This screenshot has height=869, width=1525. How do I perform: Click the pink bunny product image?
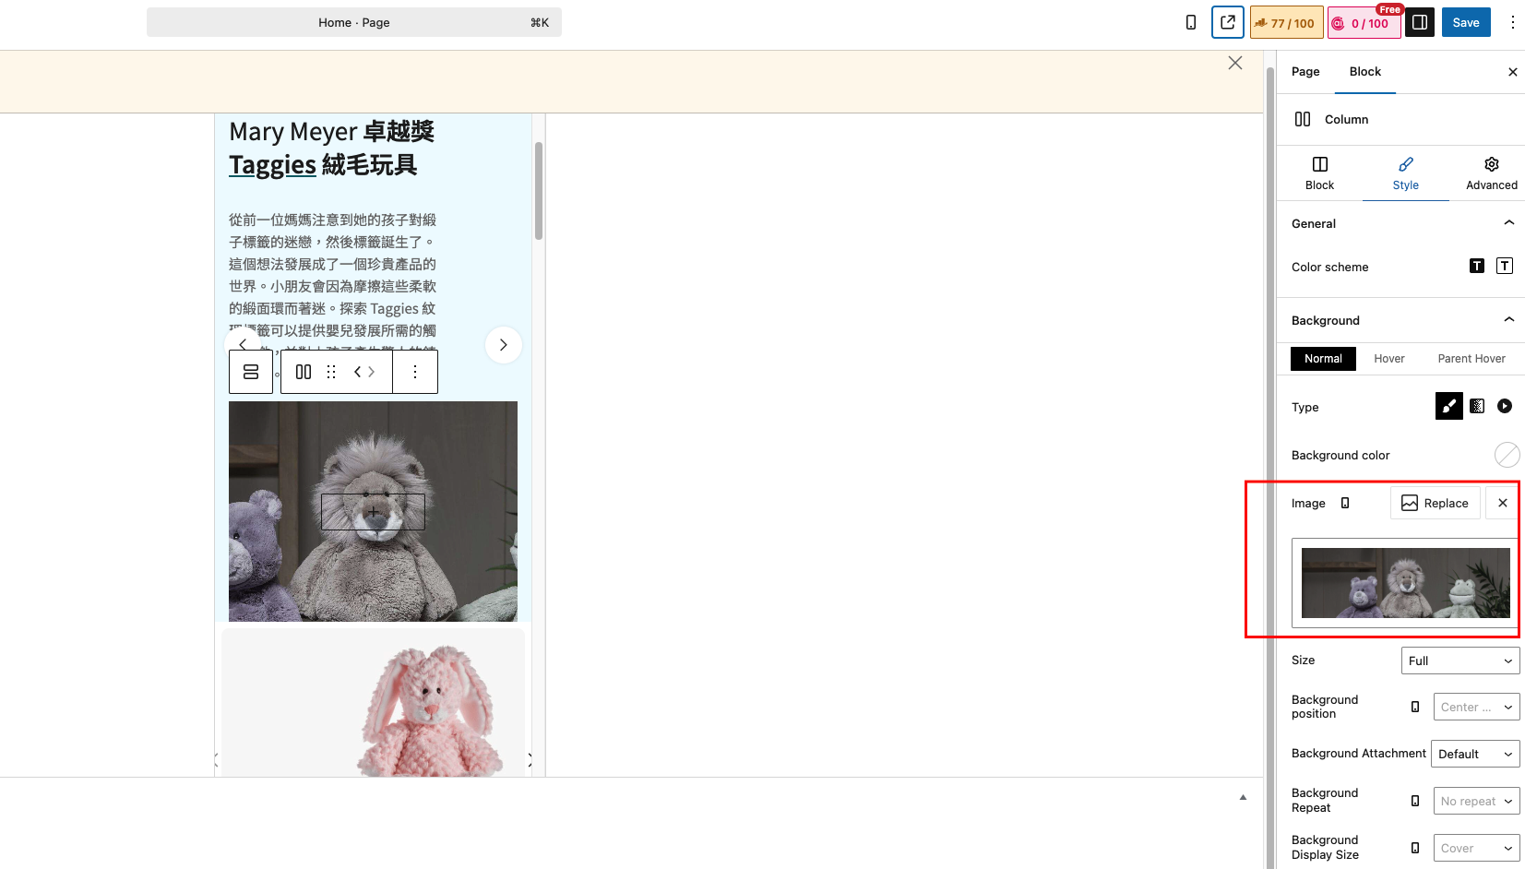tap(431, 710)
